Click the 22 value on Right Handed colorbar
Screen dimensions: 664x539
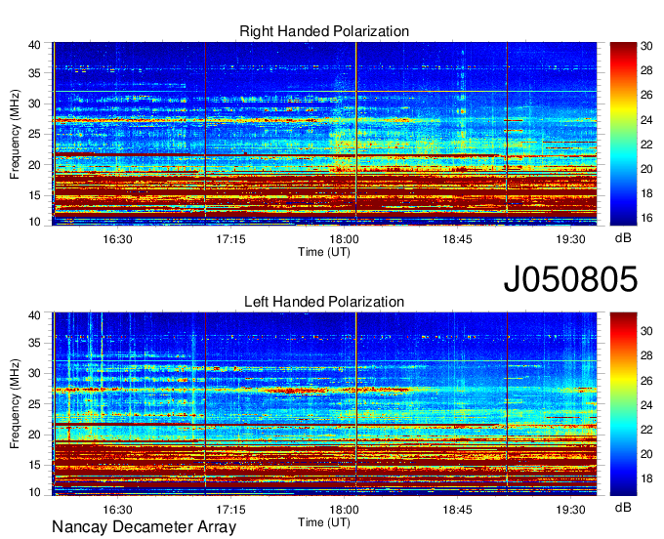(646, 145)
